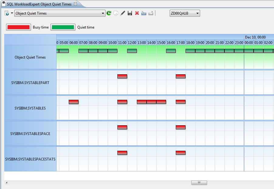Click the grayed-out copy icon

[116, 13]
